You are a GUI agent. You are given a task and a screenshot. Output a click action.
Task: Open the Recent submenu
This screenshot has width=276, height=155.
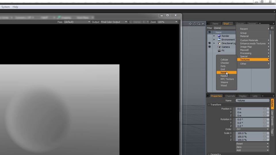point(253,29)
